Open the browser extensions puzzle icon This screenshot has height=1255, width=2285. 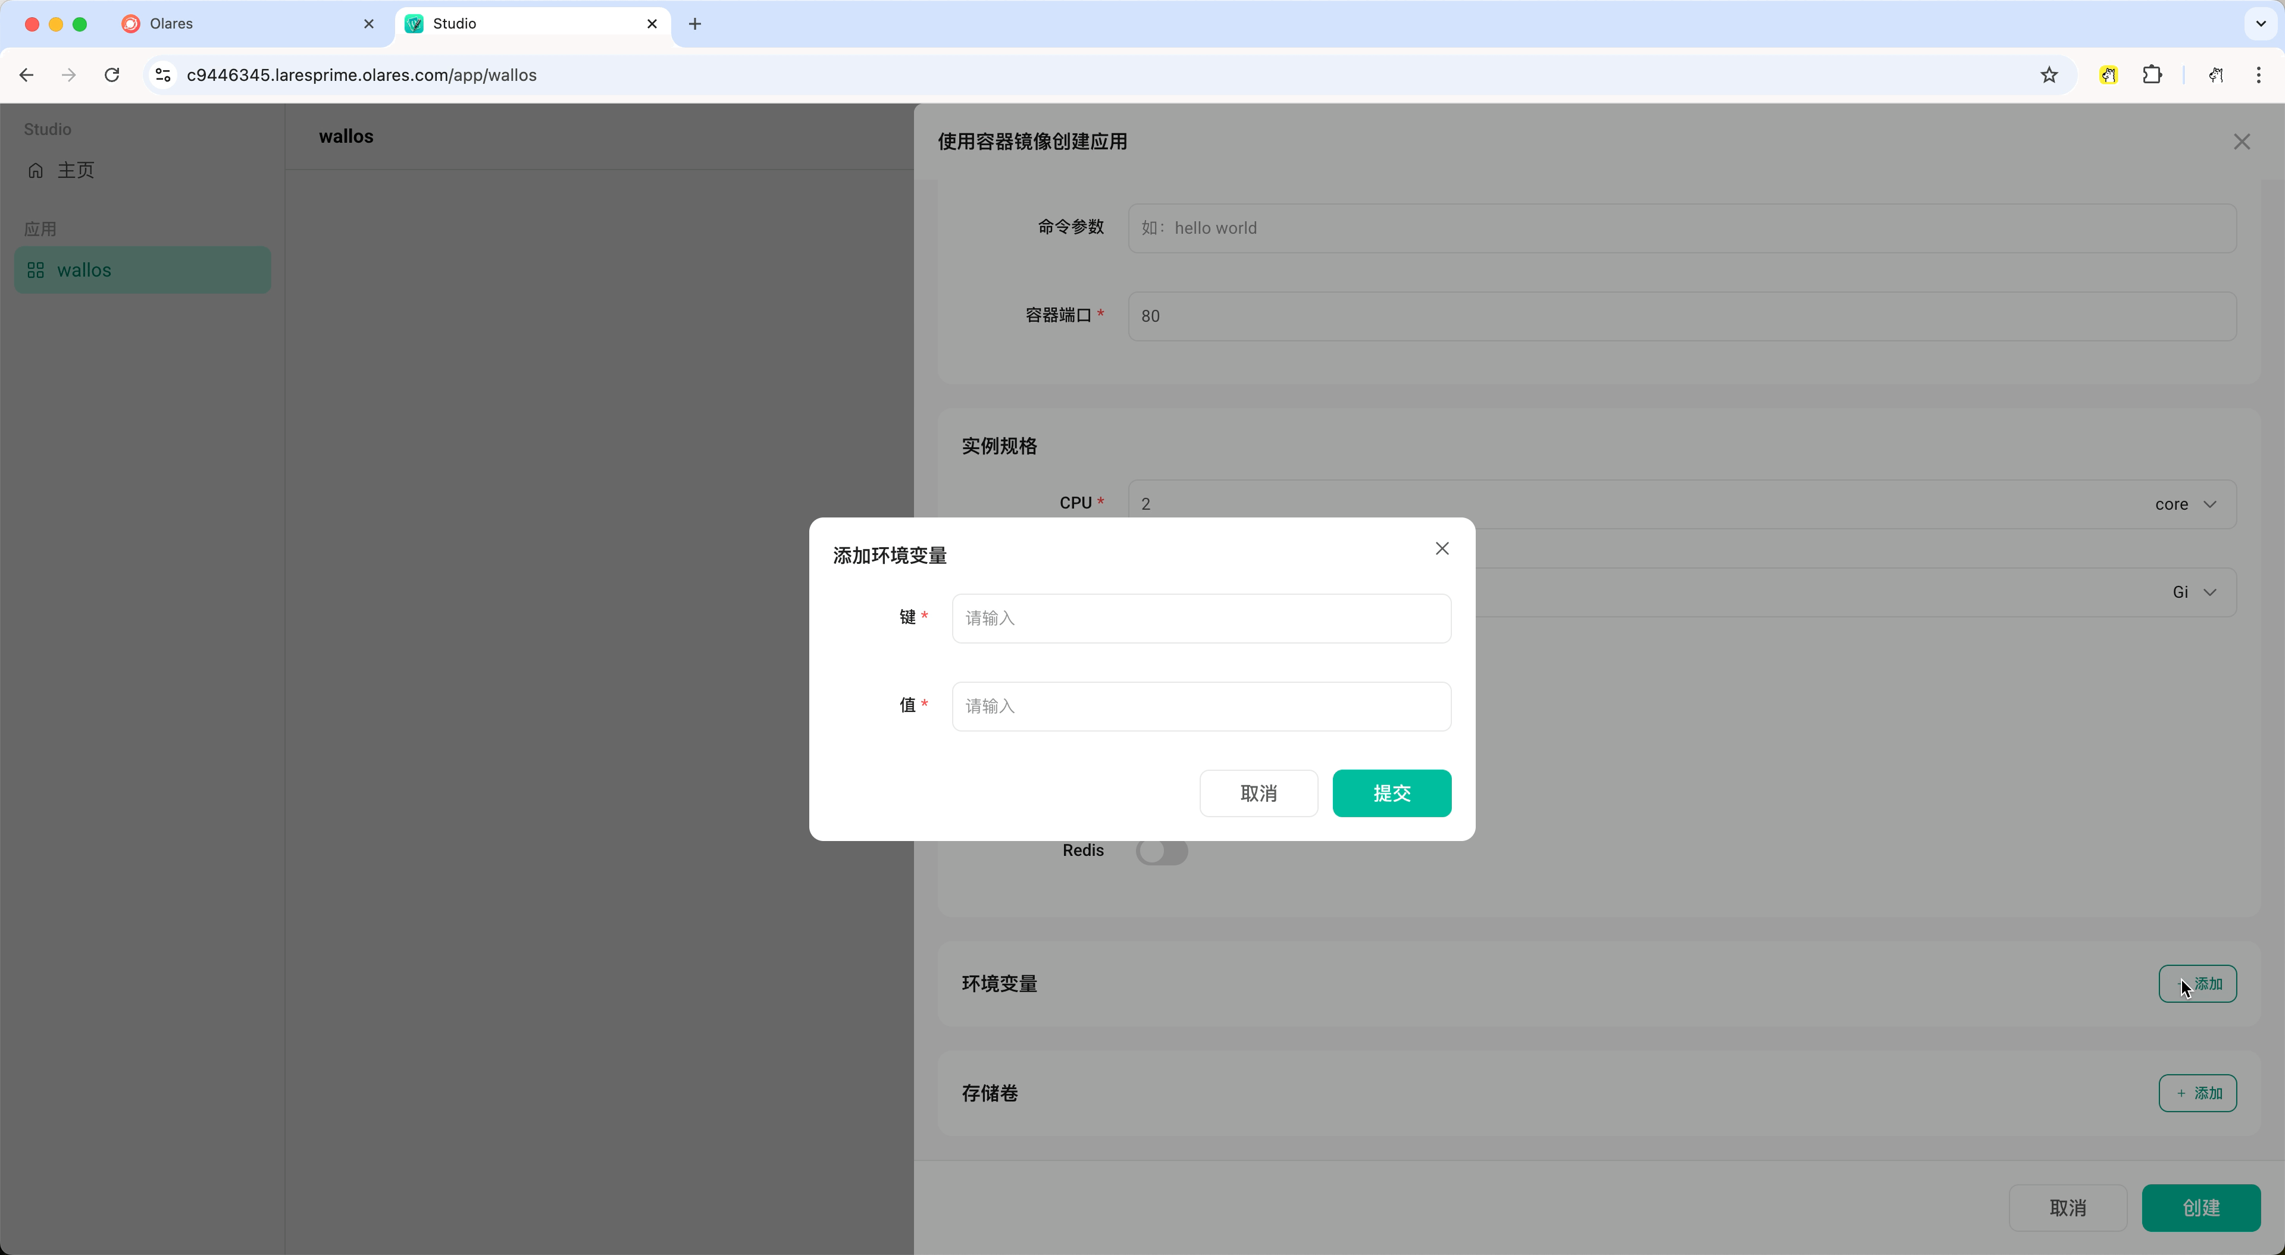point(2153,76)
